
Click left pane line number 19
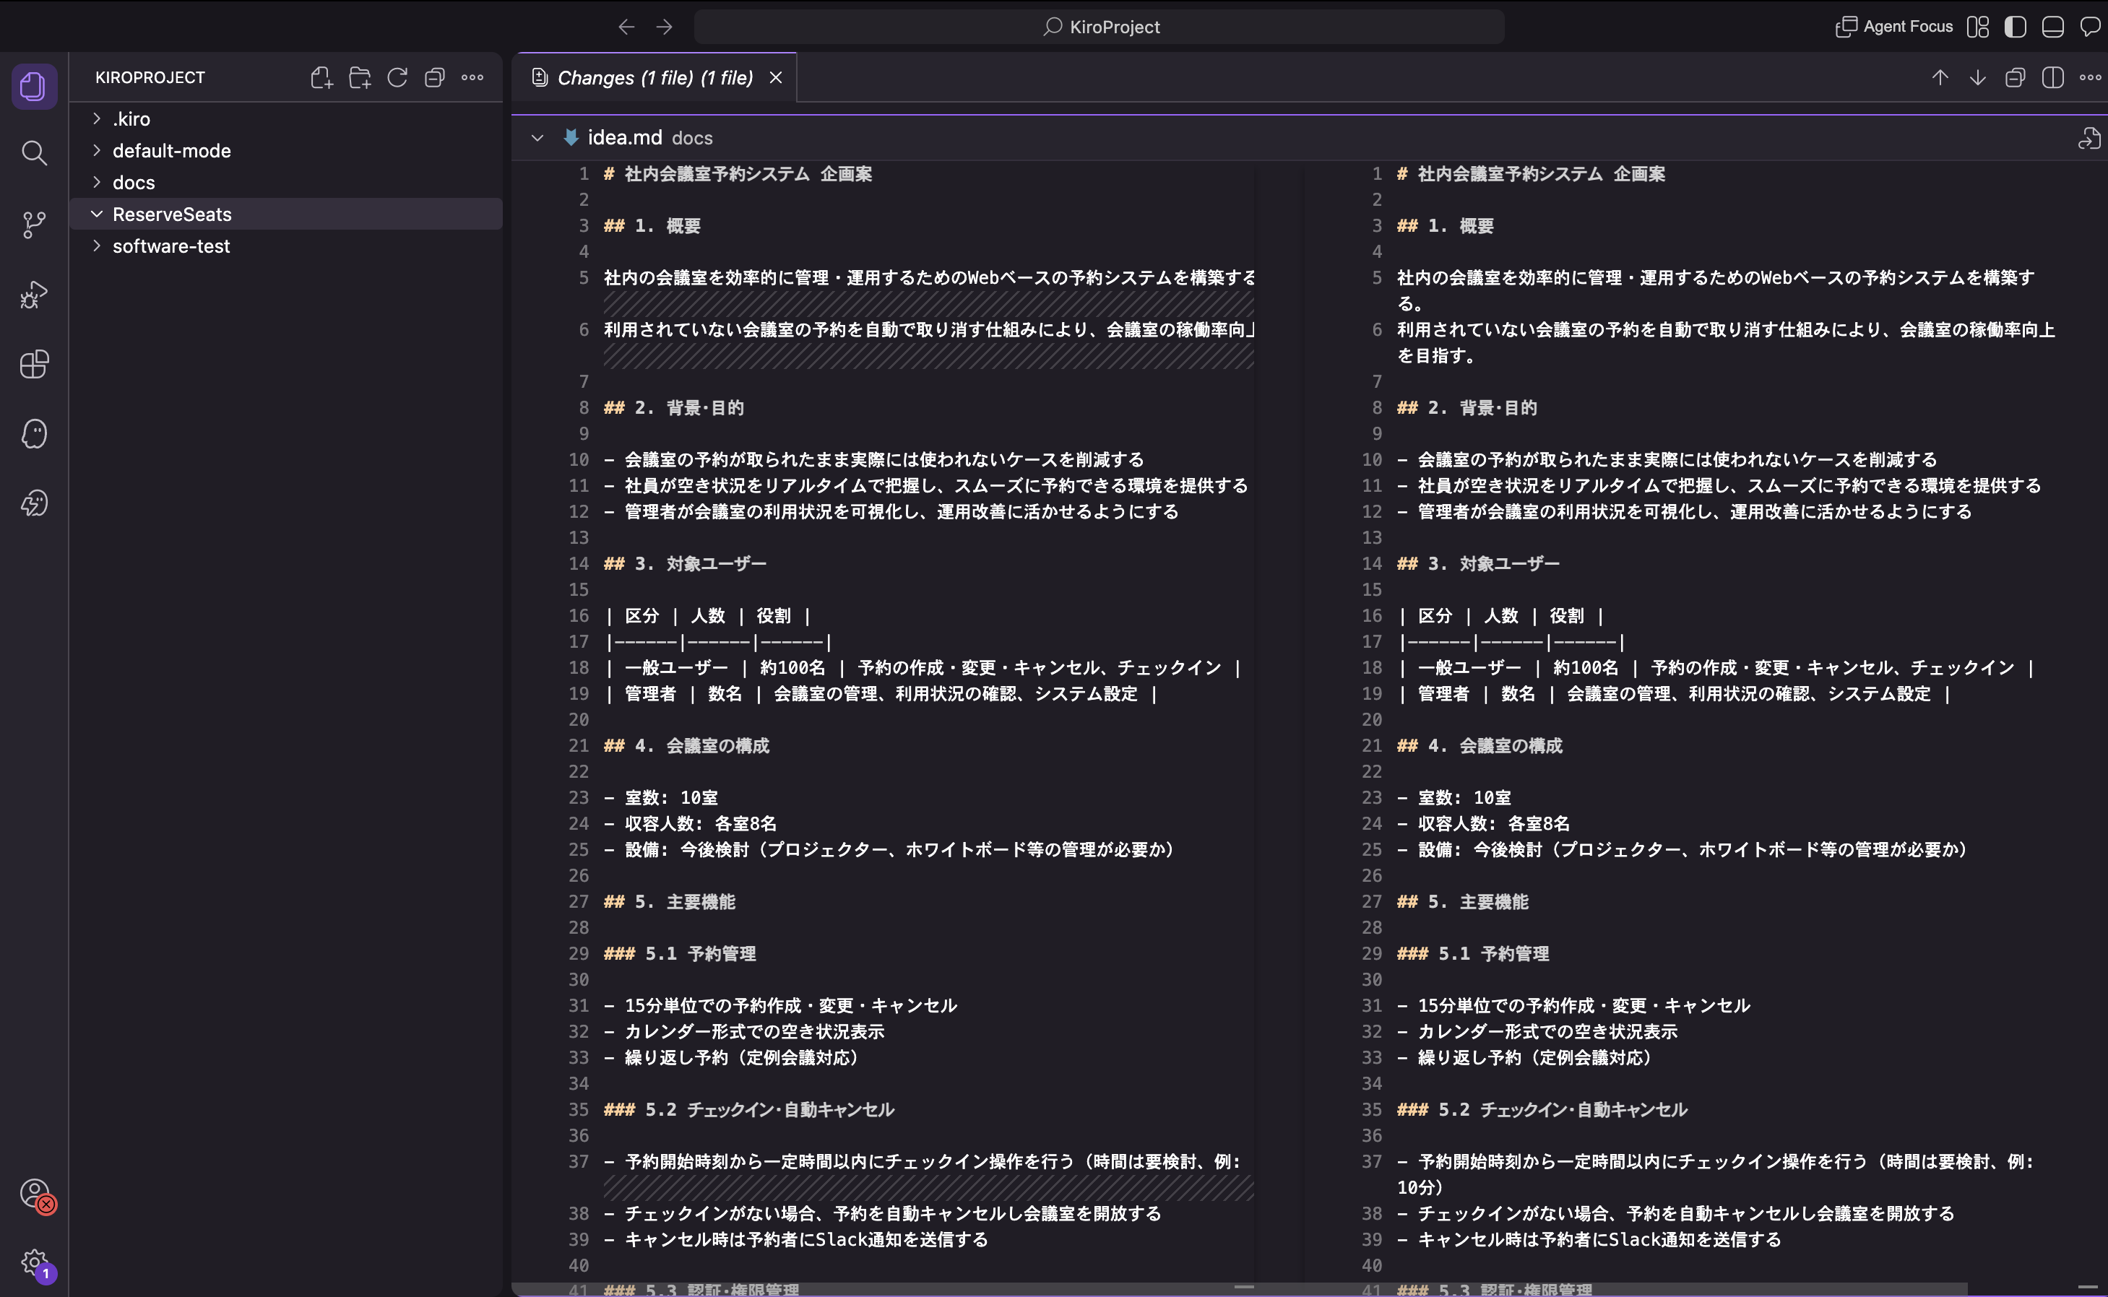point(579,693)
